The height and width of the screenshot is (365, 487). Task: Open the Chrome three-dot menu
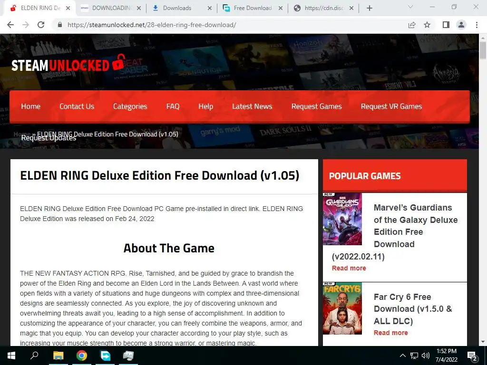[477, 25]
